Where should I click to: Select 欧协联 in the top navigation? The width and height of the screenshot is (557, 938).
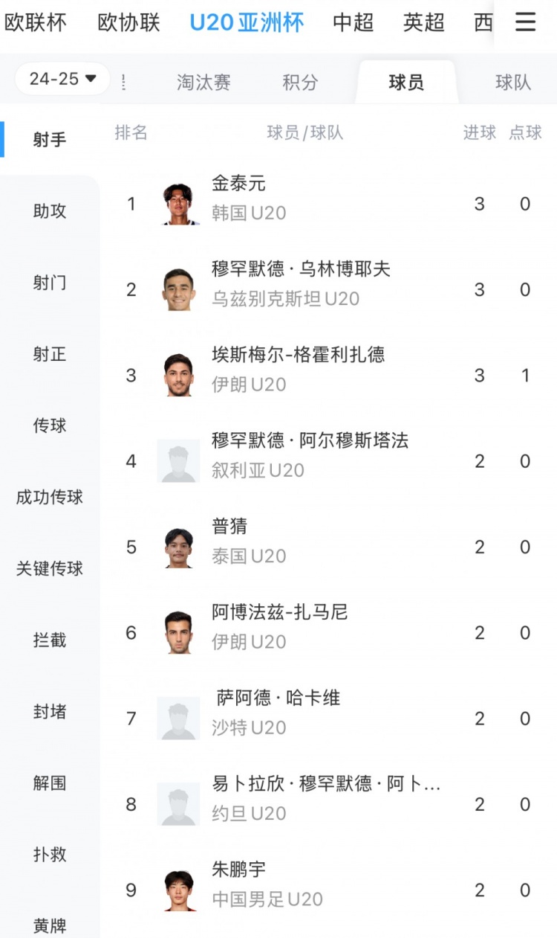pyautogui.click(x=128, y=22)
